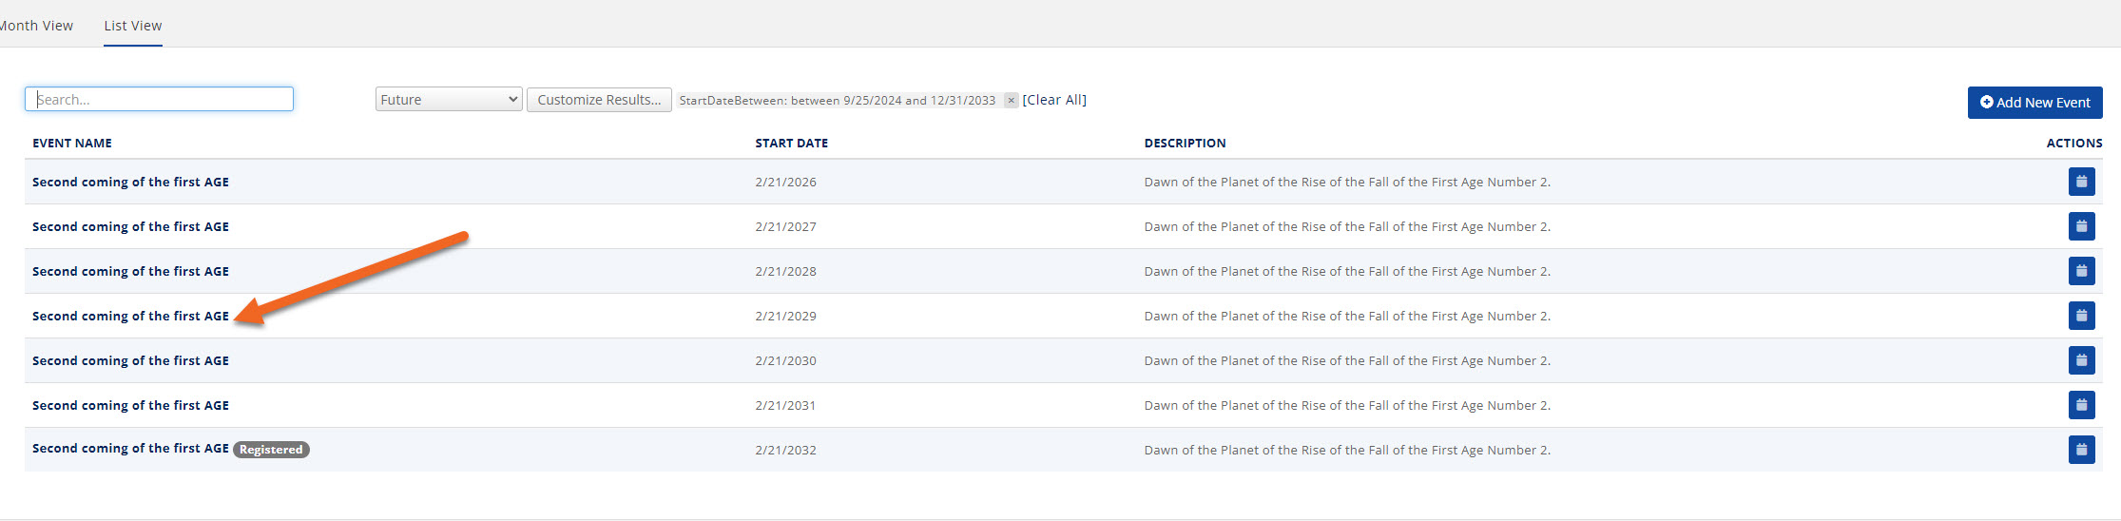The image size is (2121, 521).
Task: Click calendar icon for the 2/21/2026 event
Action: click(x=2081, y=182)
